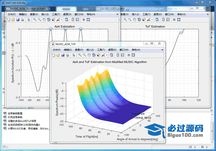Select Edit Plot arrow in MUSIC_AOA_TOF window

(74, 55)
